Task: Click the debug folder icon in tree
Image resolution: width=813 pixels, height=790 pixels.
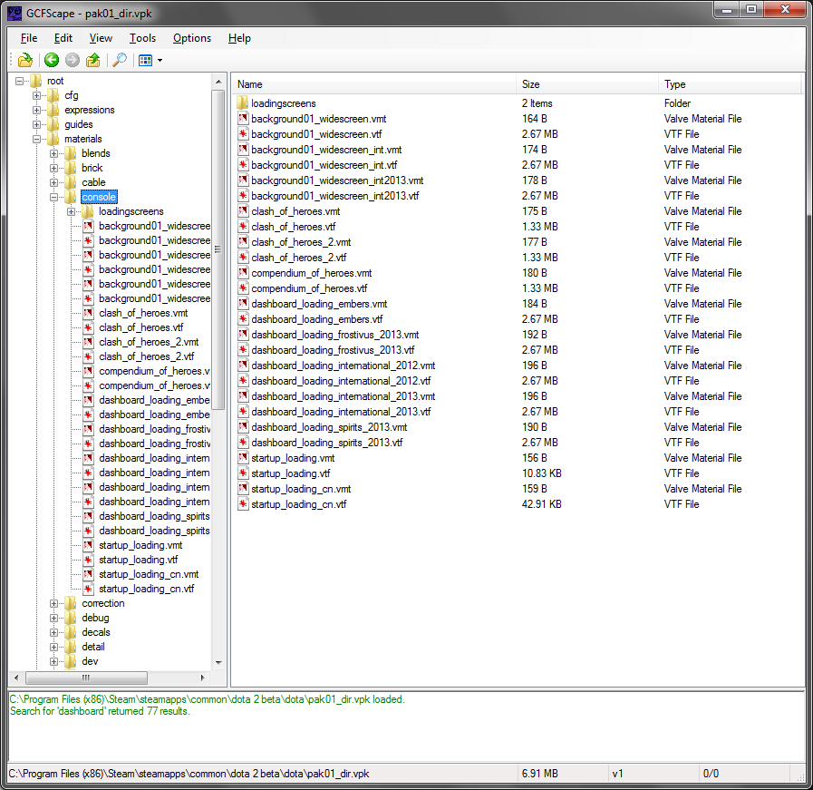Action: [71, 618]
